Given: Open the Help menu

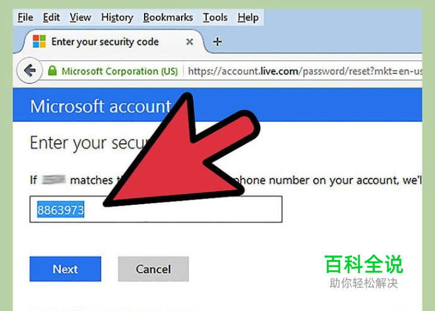Looking at the screenshot, I should [x=248, y=18].
